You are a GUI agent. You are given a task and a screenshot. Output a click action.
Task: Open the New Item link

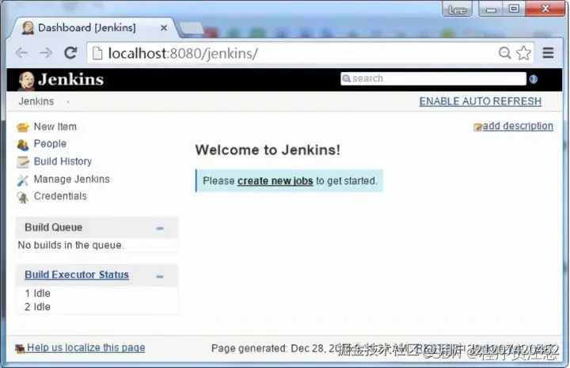point(55,127)
